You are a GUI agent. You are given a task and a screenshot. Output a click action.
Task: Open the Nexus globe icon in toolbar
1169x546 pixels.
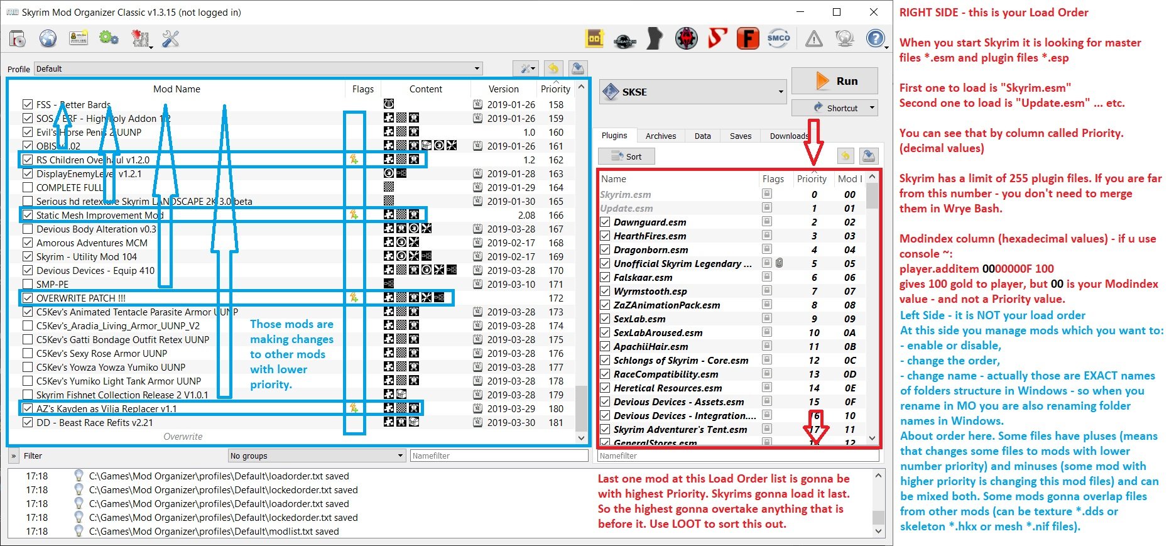tap(48, 39)
